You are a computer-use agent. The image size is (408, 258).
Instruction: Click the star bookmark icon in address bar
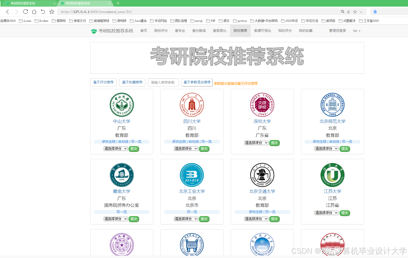click(355, 12)
